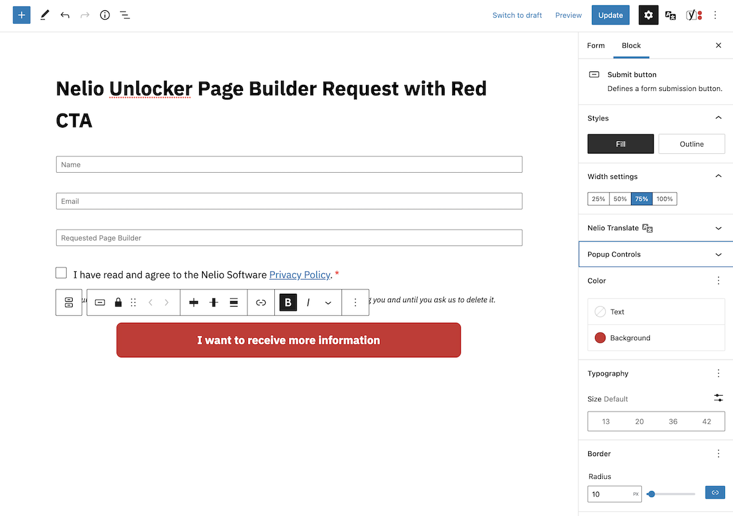This screenshot has height=516, width=733.
Task: Click the Preview button
Action: coord(568,15)
